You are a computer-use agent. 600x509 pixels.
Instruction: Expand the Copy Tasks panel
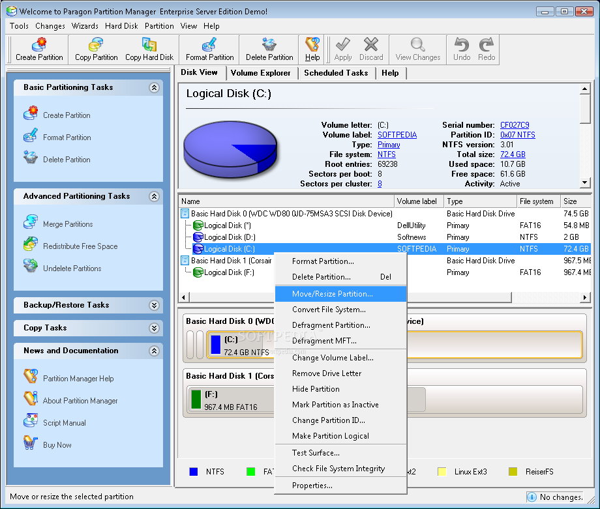(x=154, y=328)
